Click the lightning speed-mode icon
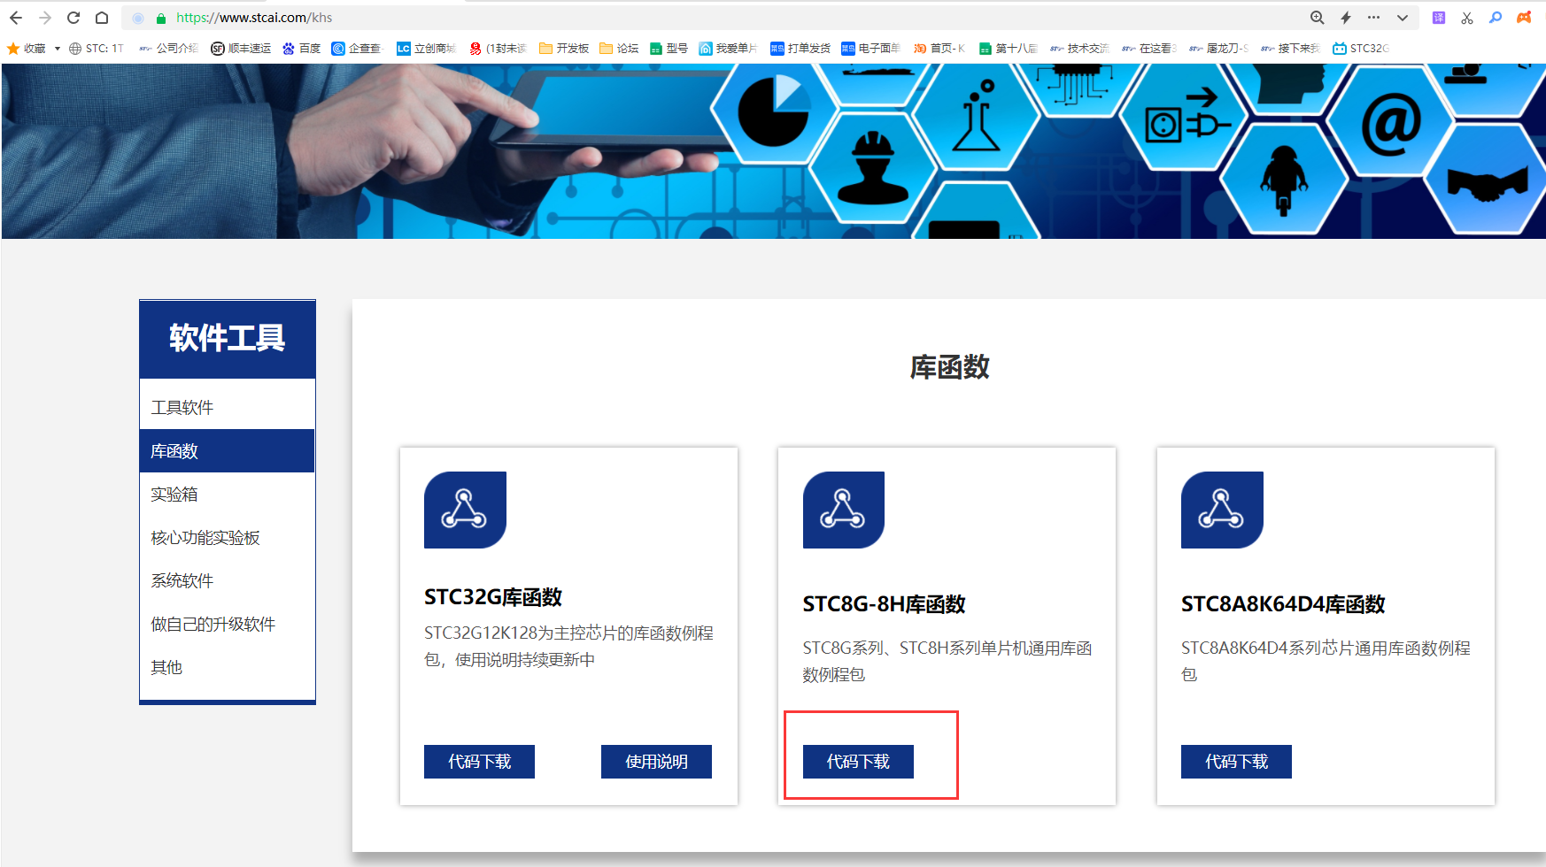The height and width of the screenshot is (867, 1546). (x=1346, y=18)
